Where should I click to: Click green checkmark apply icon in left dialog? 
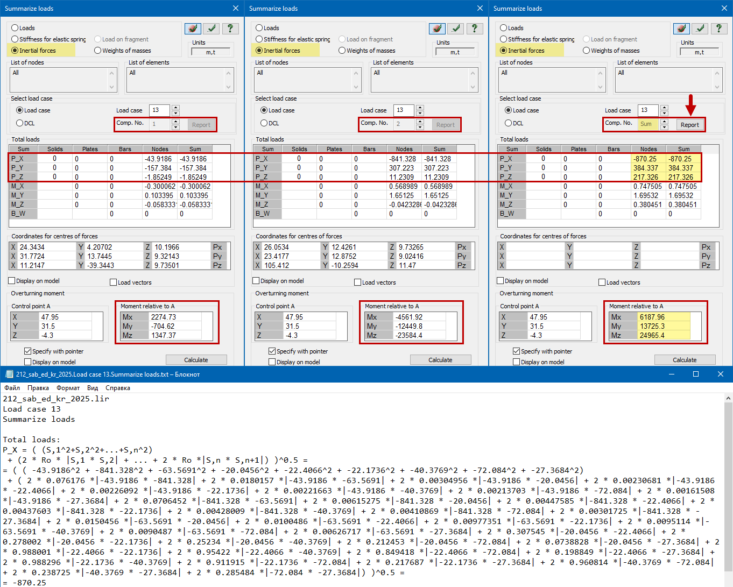coord(212,29)
